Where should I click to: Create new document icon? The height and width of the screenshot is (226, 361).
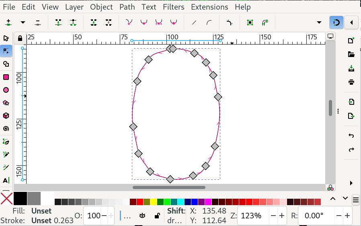click(351, 41)
